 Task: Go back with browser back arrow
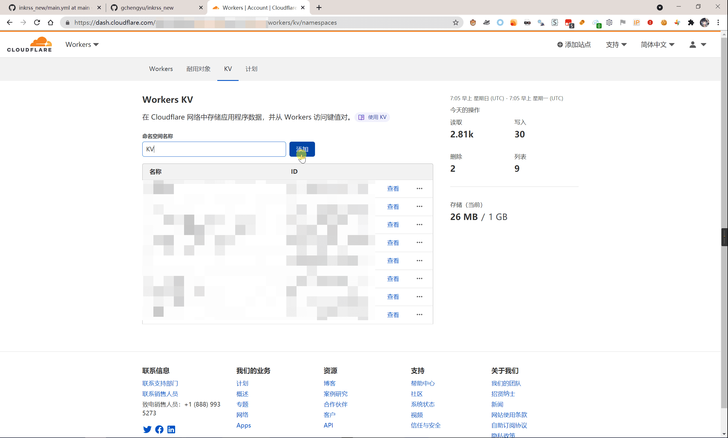[x=9, y=22]
